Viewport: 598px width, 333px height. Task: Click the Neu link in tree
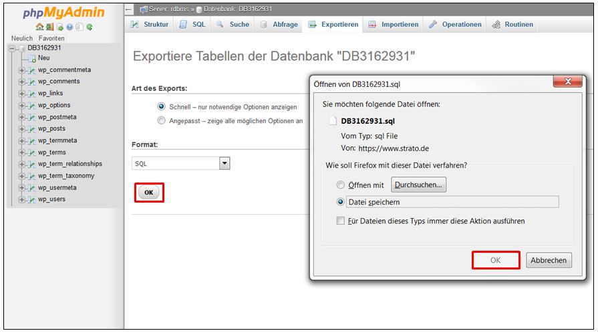click(x=44, y=58)
